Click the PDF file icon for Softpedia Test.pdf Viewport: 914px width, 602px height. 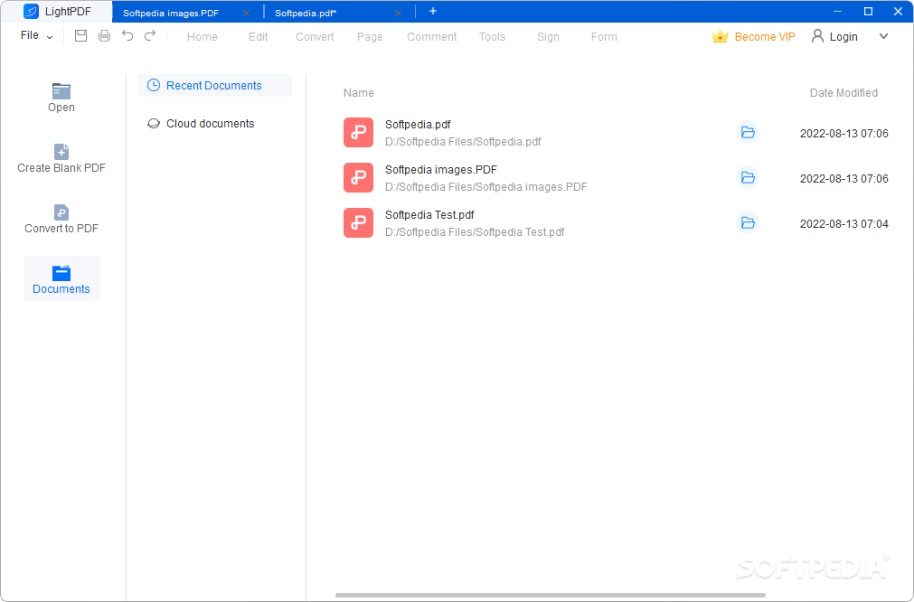click(359, 223)
